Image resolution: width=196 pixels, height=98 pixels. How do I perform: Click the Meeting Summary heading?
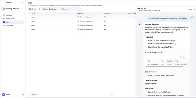(152, 24)
